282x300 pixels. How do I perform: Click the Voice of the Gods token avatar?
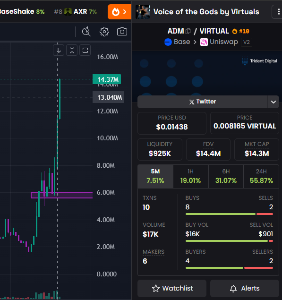coord(143,12)
